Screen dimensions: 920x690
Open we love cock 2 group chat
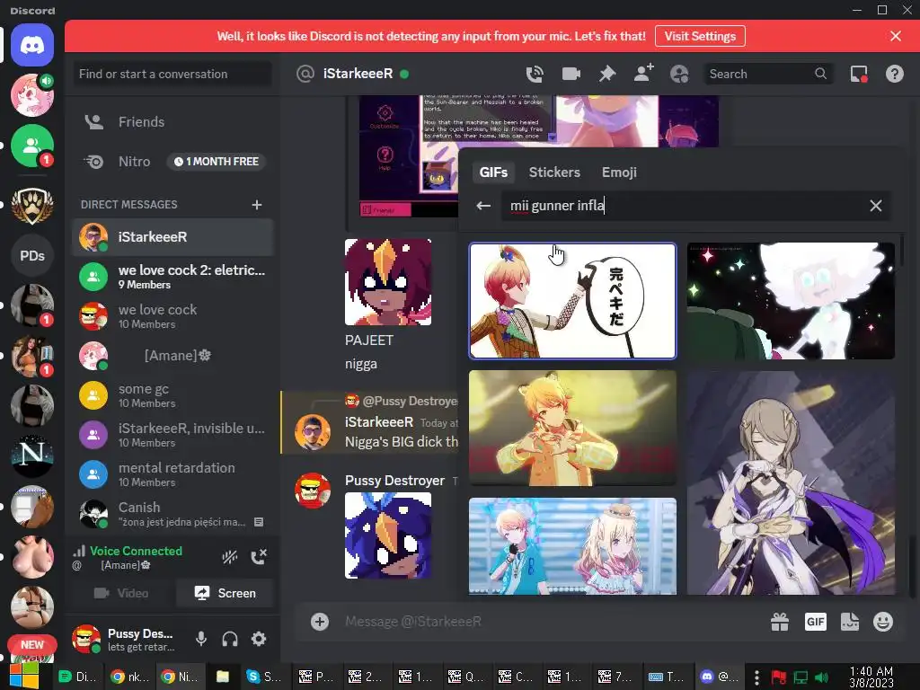point(172,277)
